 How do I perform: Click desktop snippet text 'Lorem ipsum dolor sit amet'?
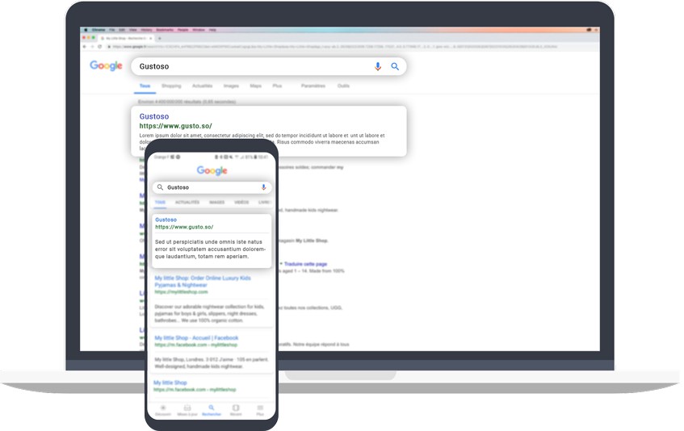(170, 136)
